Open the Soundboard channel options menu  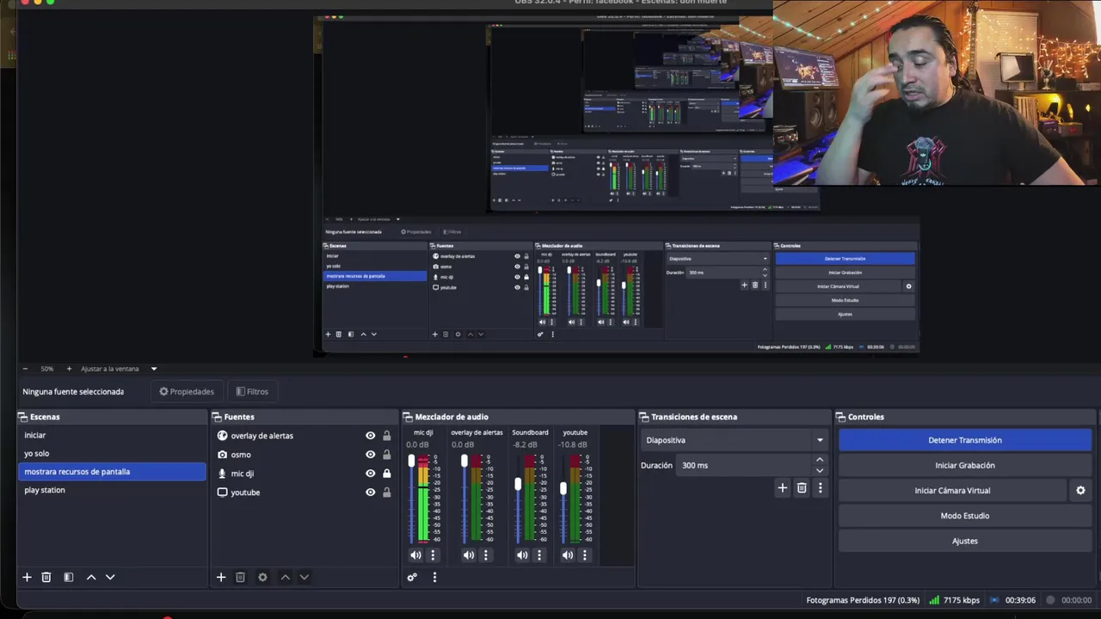click(539, 555)
